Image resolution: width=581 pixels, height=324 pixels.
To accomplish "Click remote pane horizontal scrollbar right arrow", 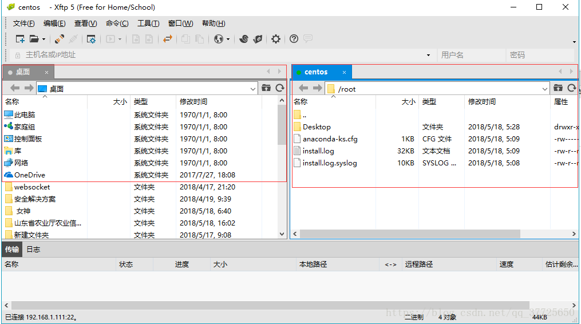I will [574, 234].
